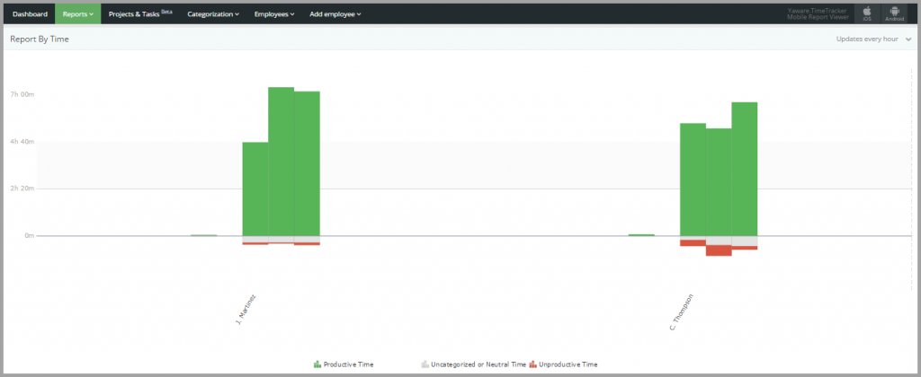
Task: Select C. Thompson's tallest green bar
Action: 745,169
